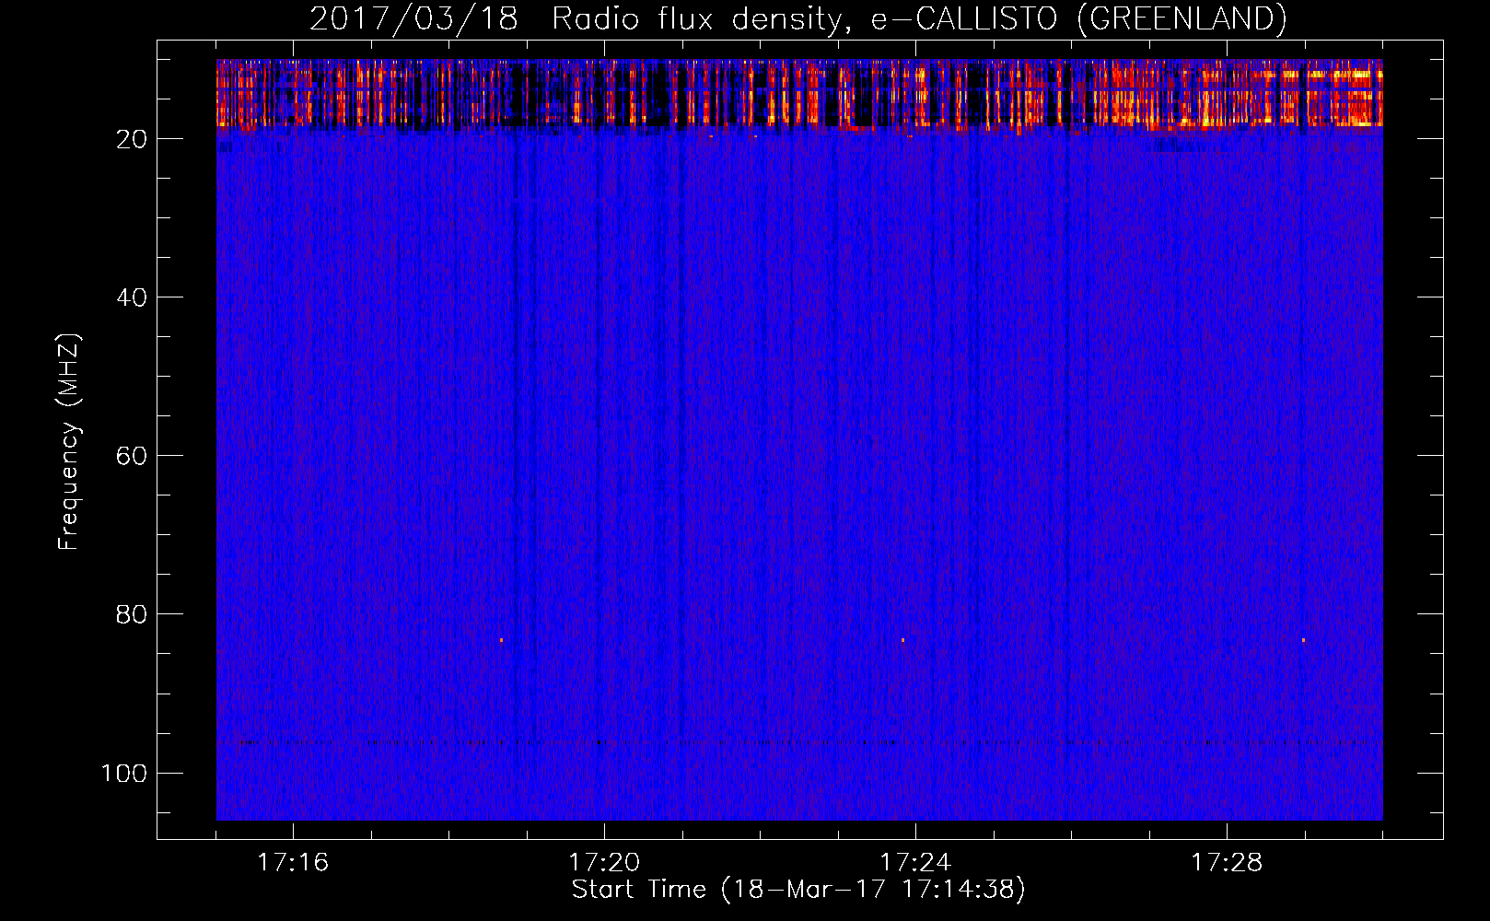Click the plot title '2017/03/18 Radio flux density'
This screenshot has width=1490, height=921.
point(797,18)
